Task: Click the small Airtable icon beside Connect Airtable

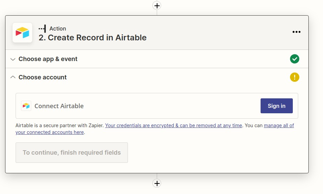Action: [x=26, y=106]
